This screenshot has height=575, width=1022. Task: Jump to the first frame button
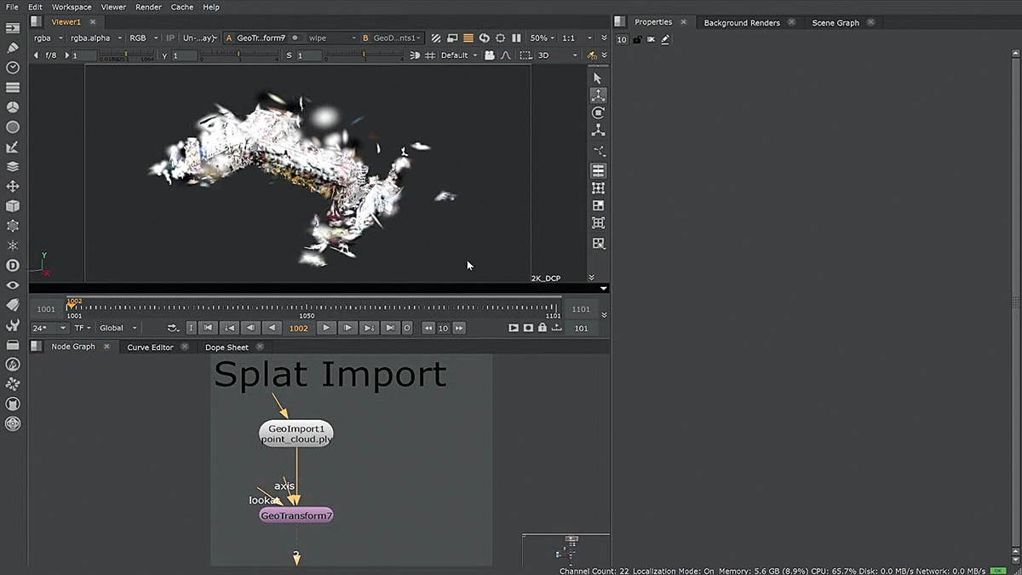coord(208,328)
